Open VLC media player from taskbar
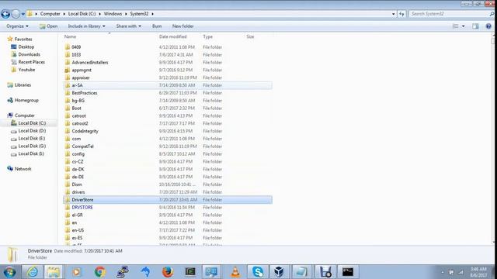497x279 pixels. [235, 272]
